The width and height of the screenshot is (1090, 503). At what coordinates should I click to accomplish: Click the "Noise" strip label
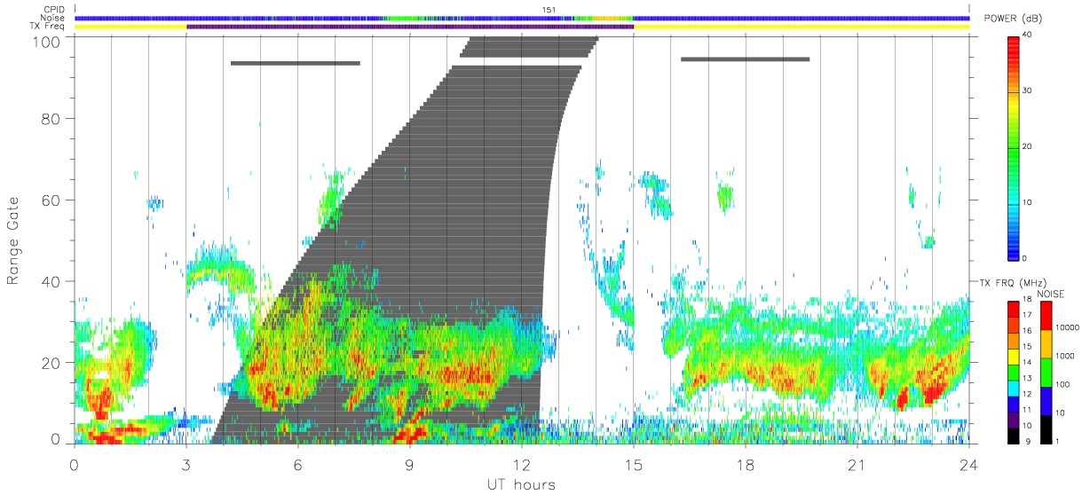tap(53, 18)
